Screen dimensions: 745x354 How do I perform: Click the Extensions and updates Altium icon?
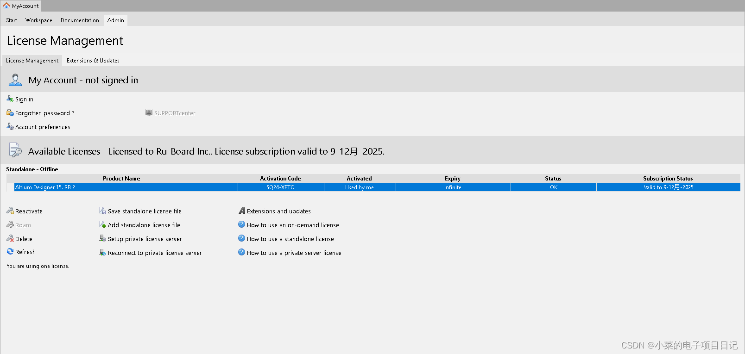[241, 211]
